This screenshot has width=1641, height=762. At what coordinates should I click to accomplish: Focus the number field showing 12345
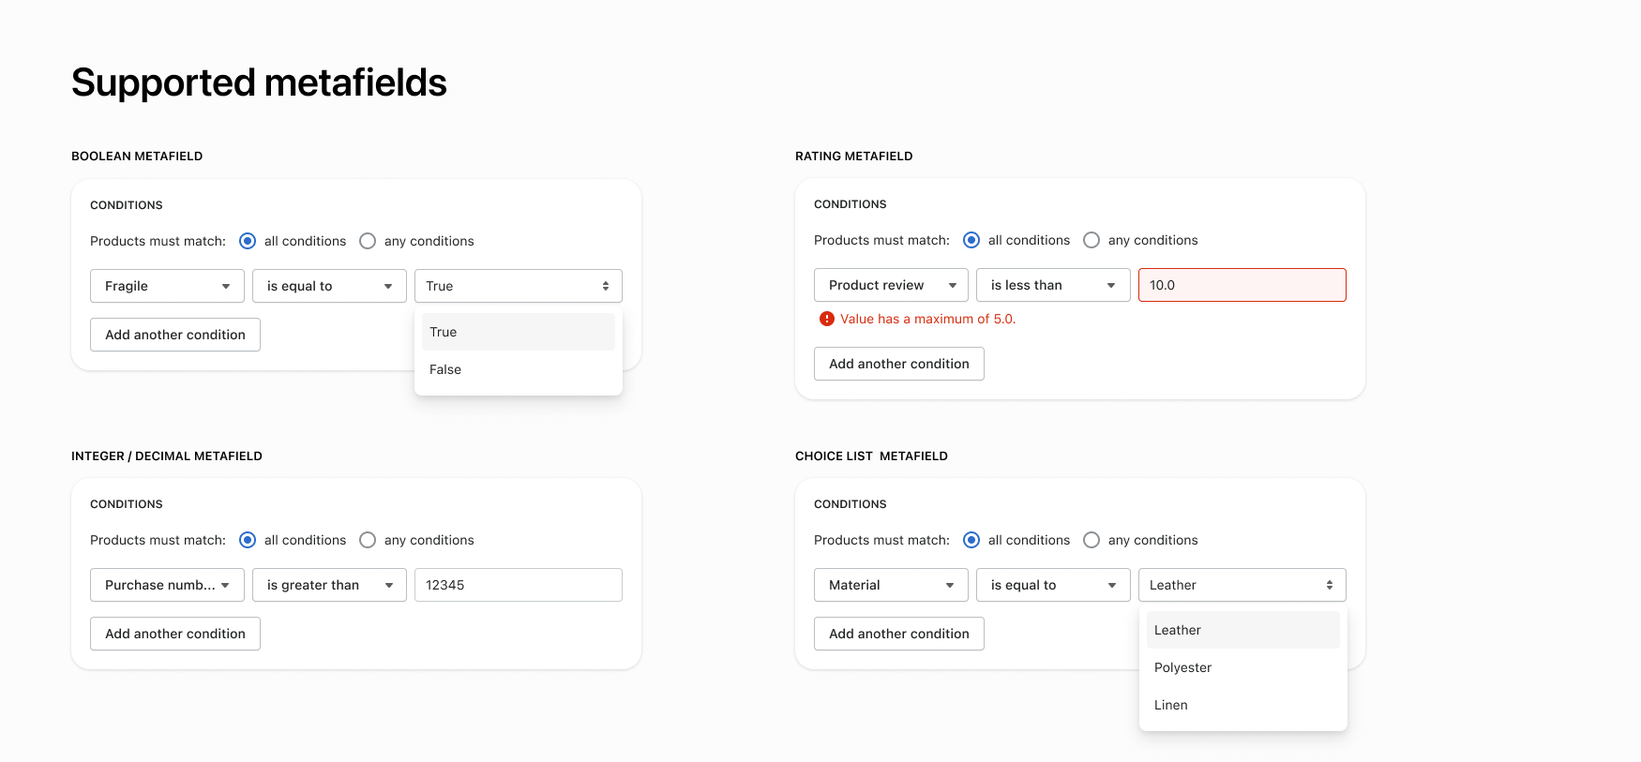tap(519, 585)
